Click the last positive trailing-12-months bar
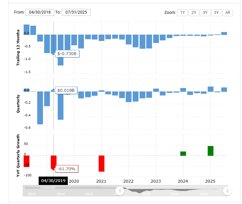Viewport: 242px width, 204px height. point(224,33)
